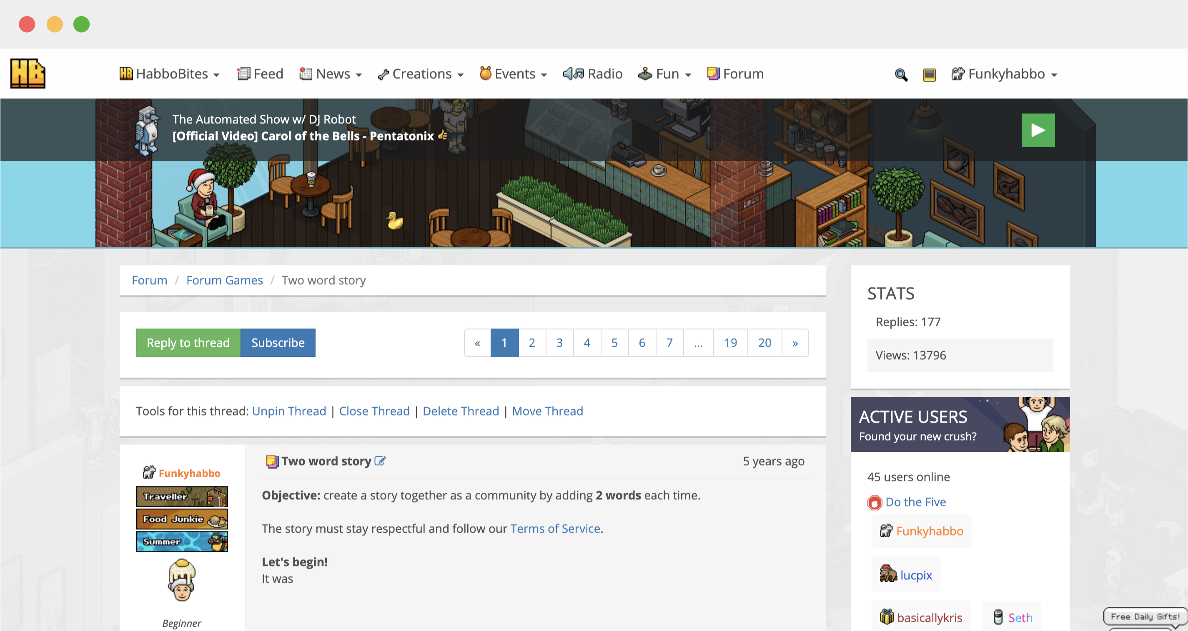
Task: Click the Summer badge
Action: (182, 541)
